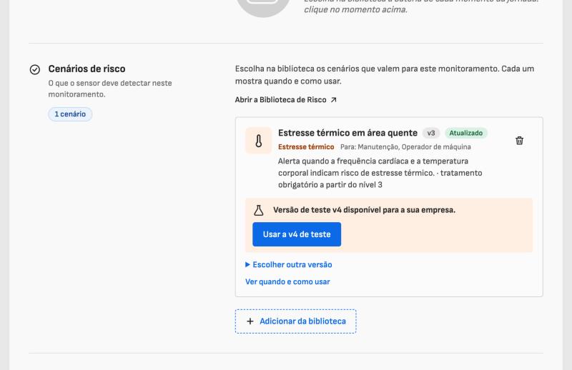Click 'O que o sensor deve detectar' subtitle
This screenshot has height=370, width=572.
point(110,89)
